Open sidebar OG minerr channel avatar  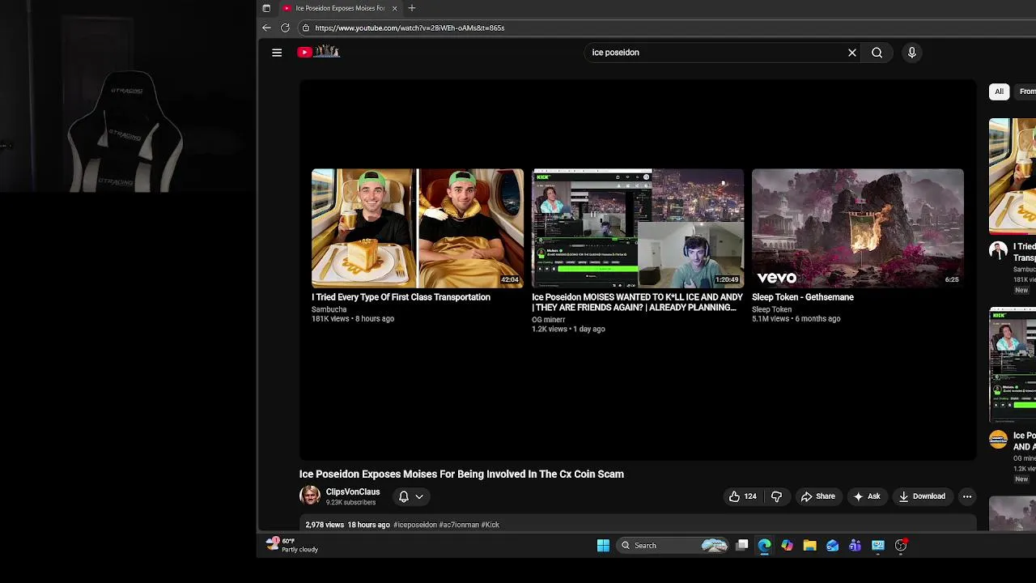[x=998, y=440]
